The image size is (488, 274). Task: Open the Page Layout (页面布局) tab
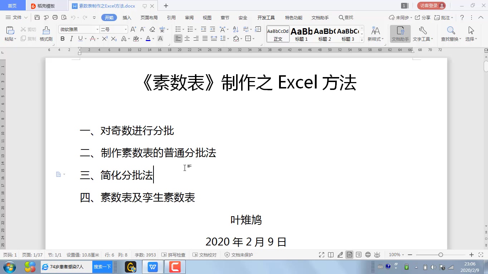point(149,17)
